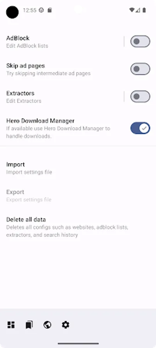This screenshot has width=156, height=348.
Task: Select Export settings file
Action: [x=78, y=196]
